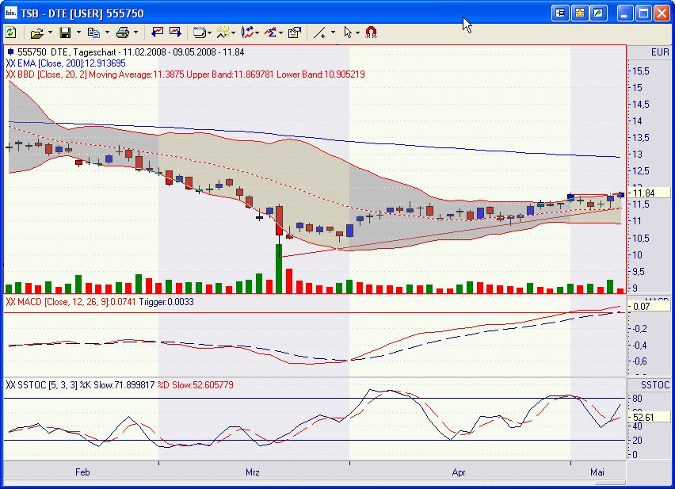Open the indicator sigma dropdown arrow
Image resolution: width=675 pixels, height=489 pixels.
280,32
